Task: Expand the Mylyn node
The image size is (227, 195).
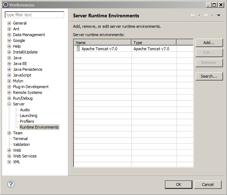Action: click(x=9, y=81)
